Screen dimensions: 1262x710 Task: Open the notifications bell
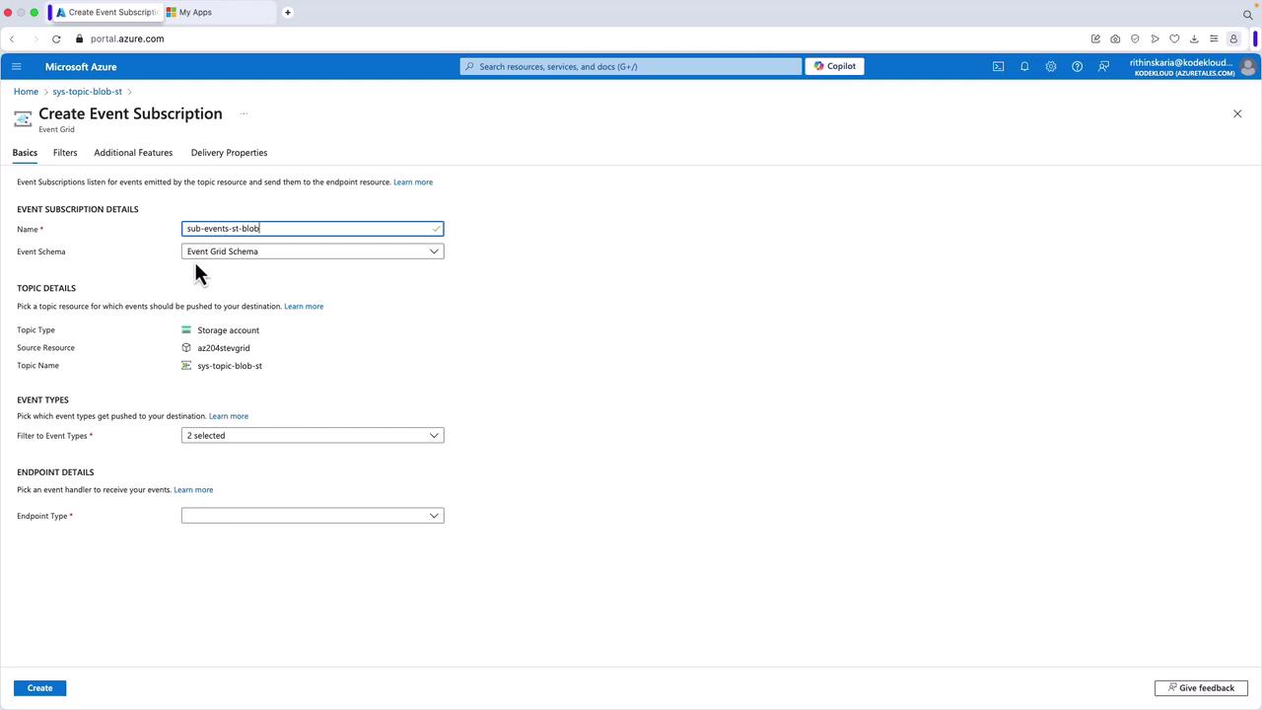click(1024, 67)
